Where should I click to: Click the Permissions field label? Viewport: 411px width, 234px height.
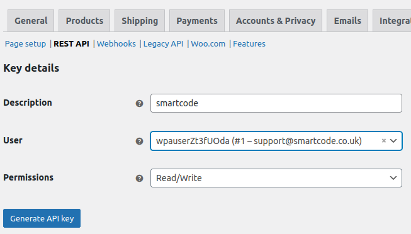tap(28, 177)
